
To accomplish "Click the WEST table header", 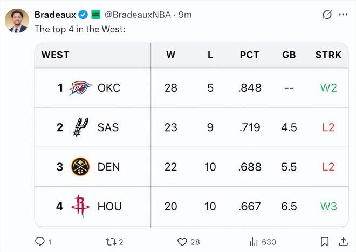I will tap(56, 55).
